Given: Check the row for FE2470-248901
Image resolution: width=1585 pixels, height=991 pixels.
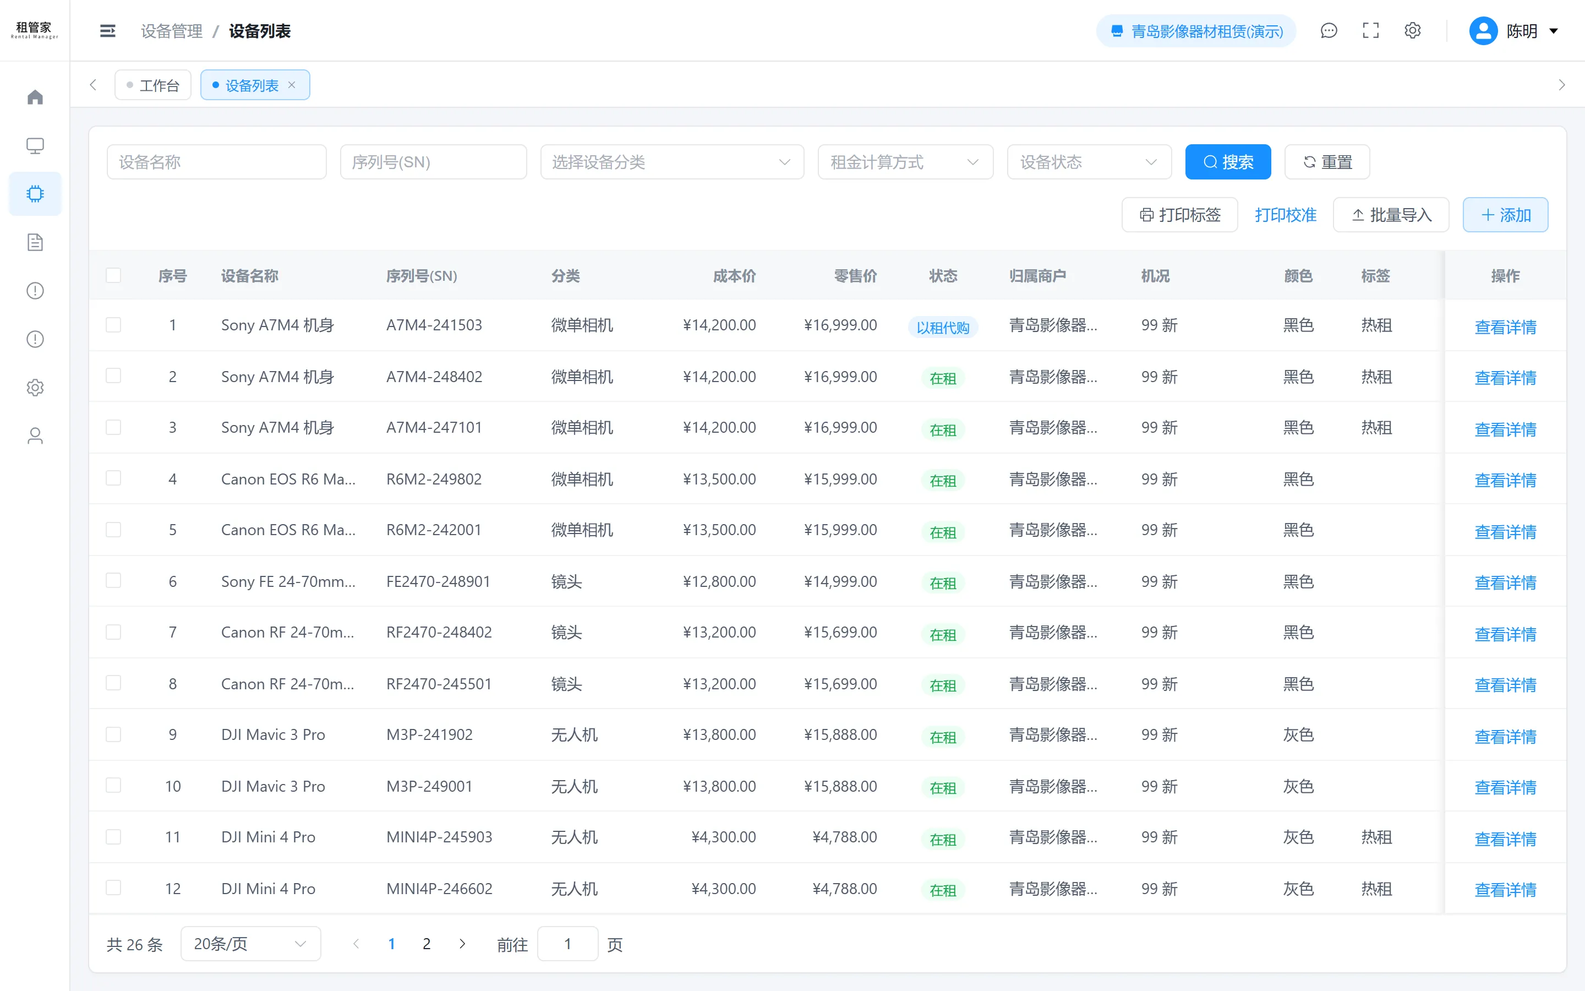Looking at the screenshot, I should pyautogui.click(x=113, y=581).
